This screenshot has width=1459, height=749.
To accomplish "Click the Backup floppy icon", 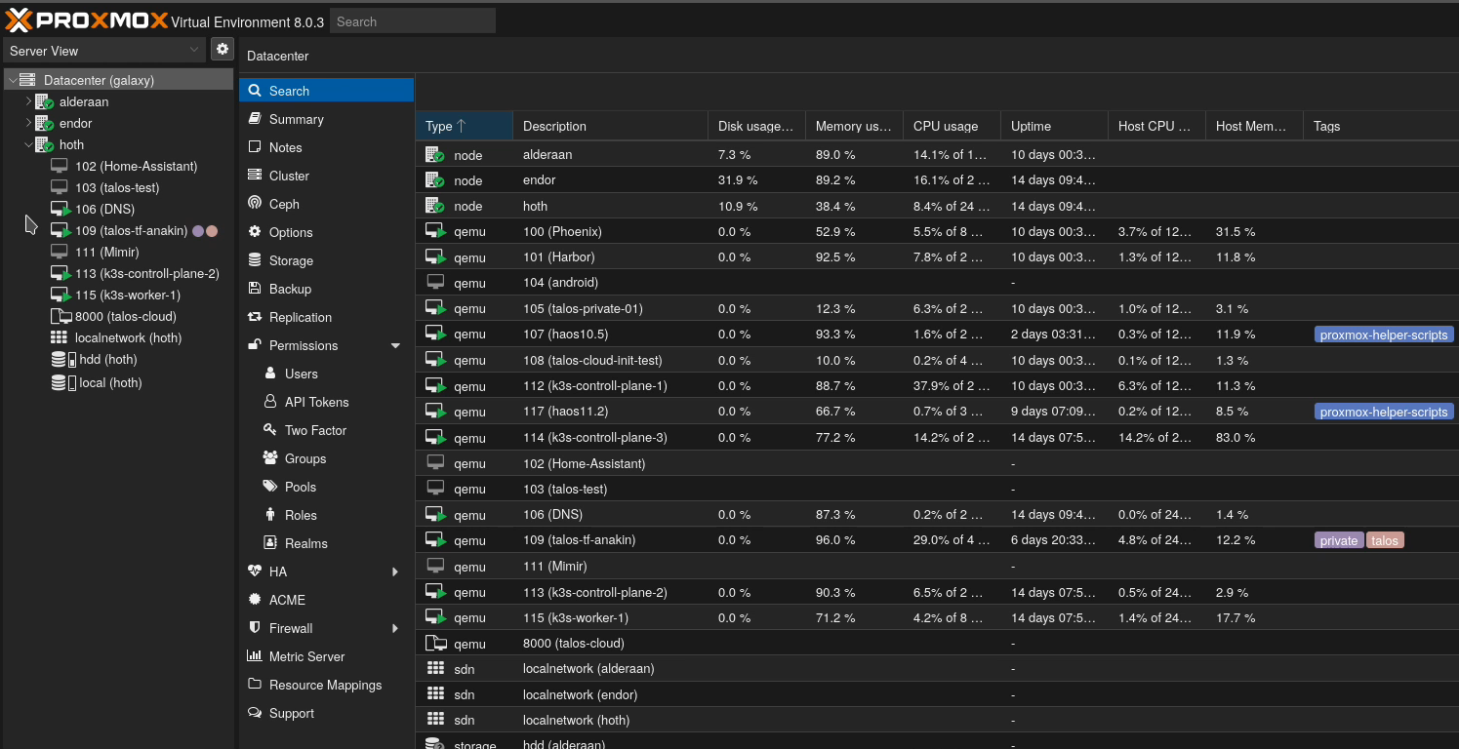I will (255, 289).
